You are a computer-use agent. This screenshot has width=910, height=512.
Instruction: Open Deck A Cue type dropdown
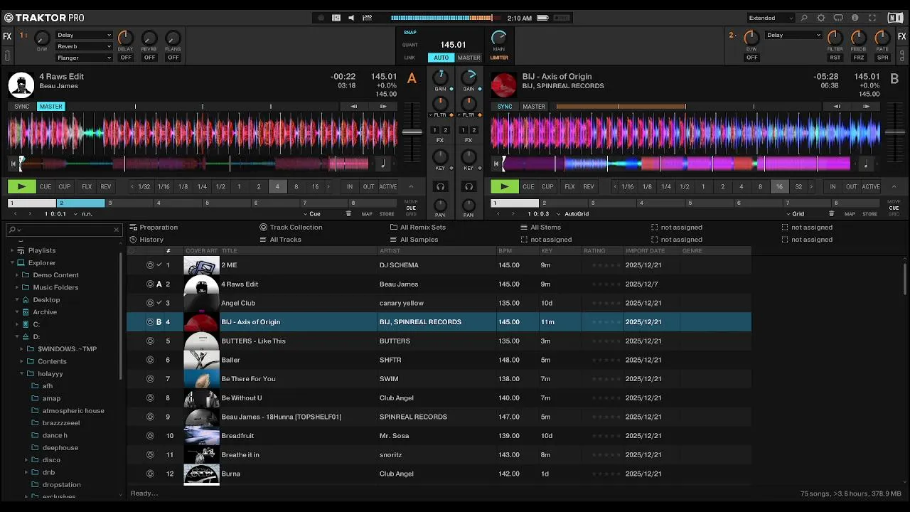coord(312,214)
